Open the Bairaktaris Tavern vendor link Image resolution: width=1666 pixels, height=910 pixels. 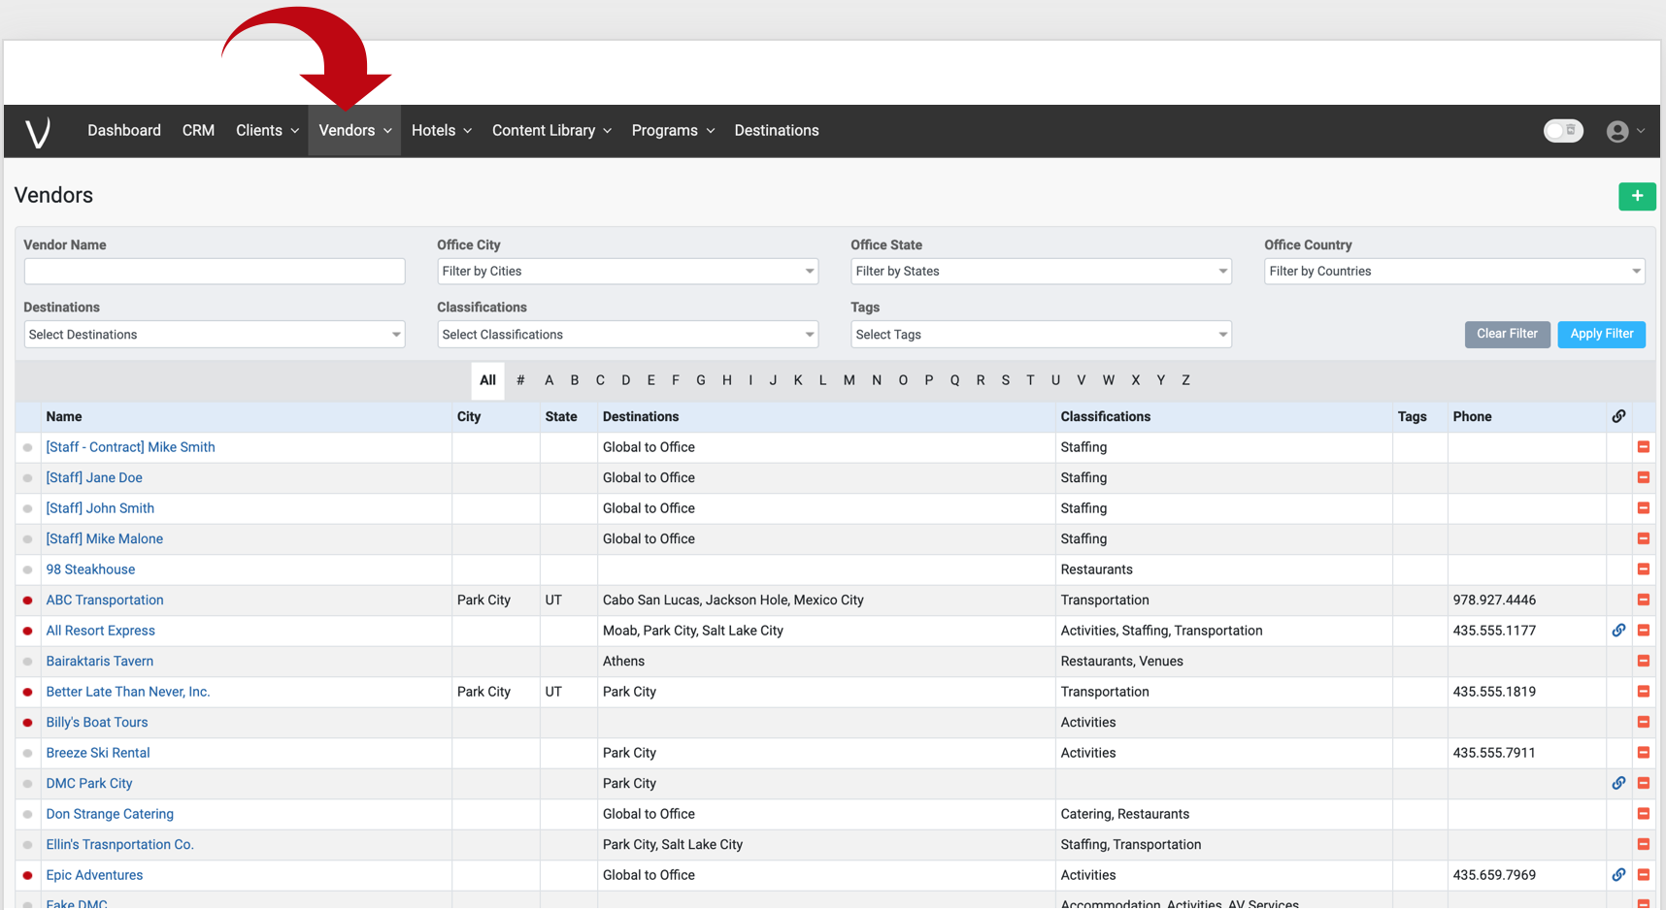[x=100, y=662]
